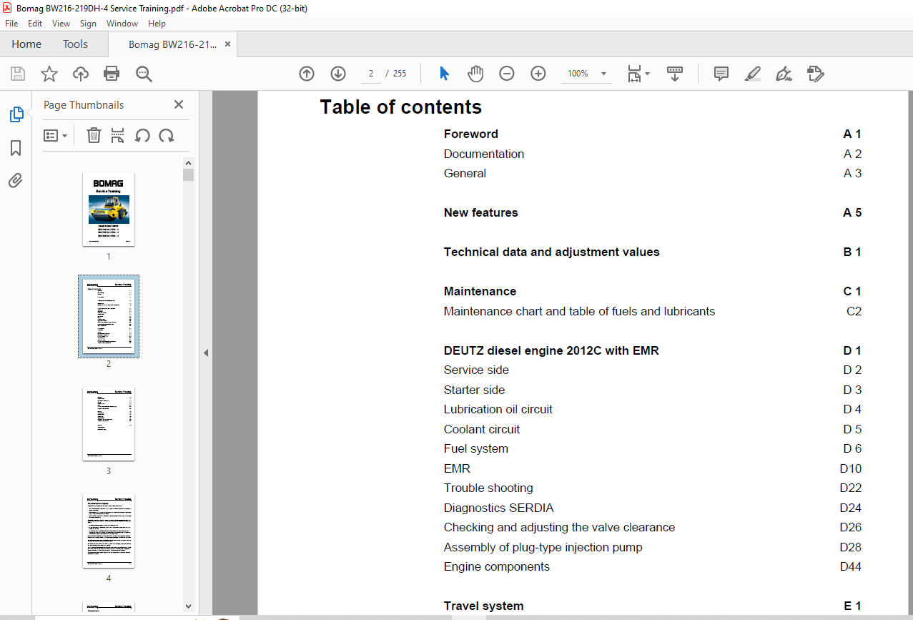Viewport: 913px width, 620px height.
Task: Open thumbnails options dropdown menu
Action: click(55, 135)
